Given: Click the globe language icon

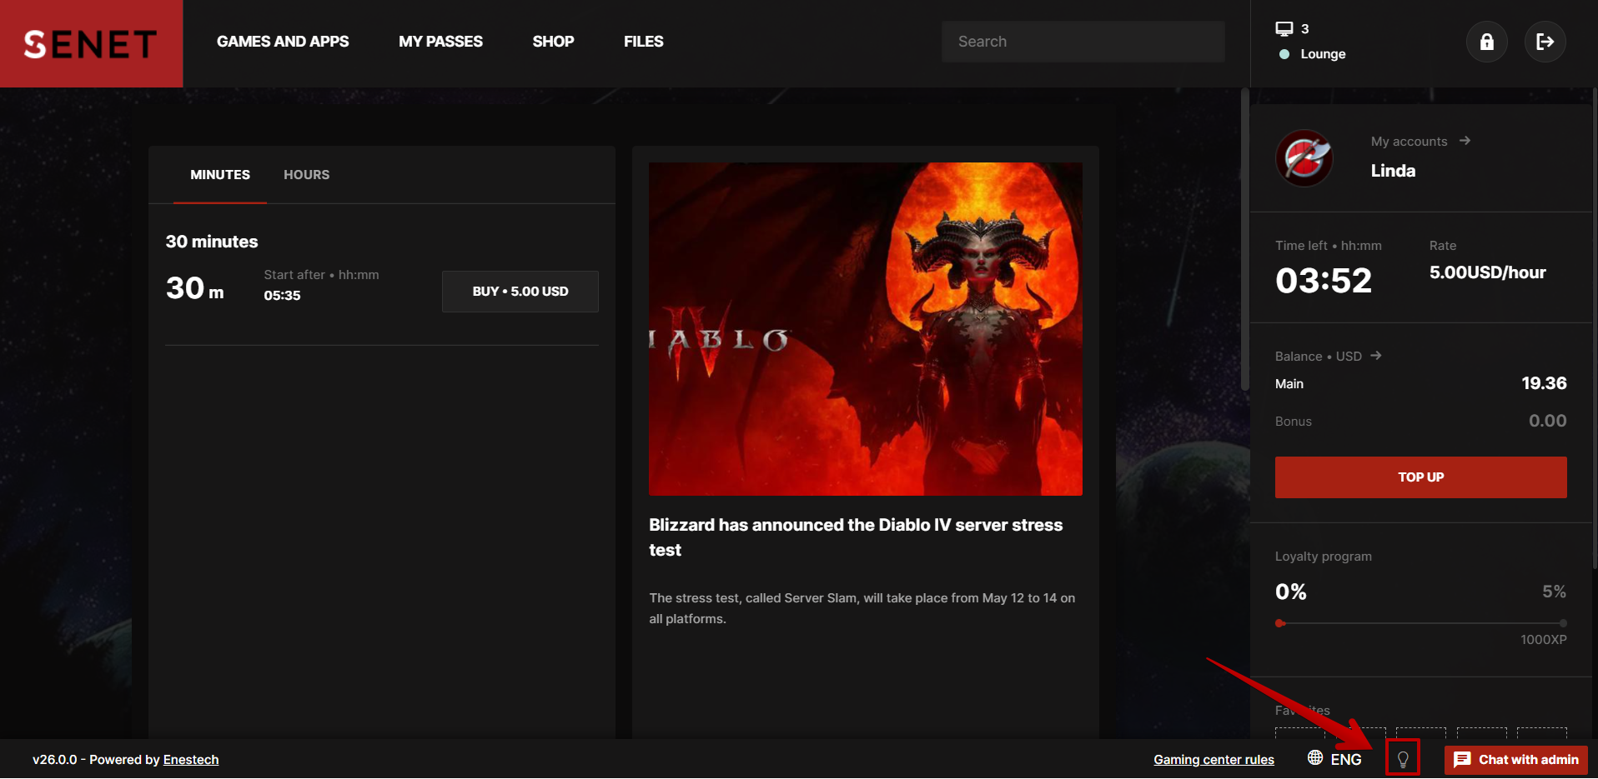Looking at the screenshot, I should tap(1315, 757).
